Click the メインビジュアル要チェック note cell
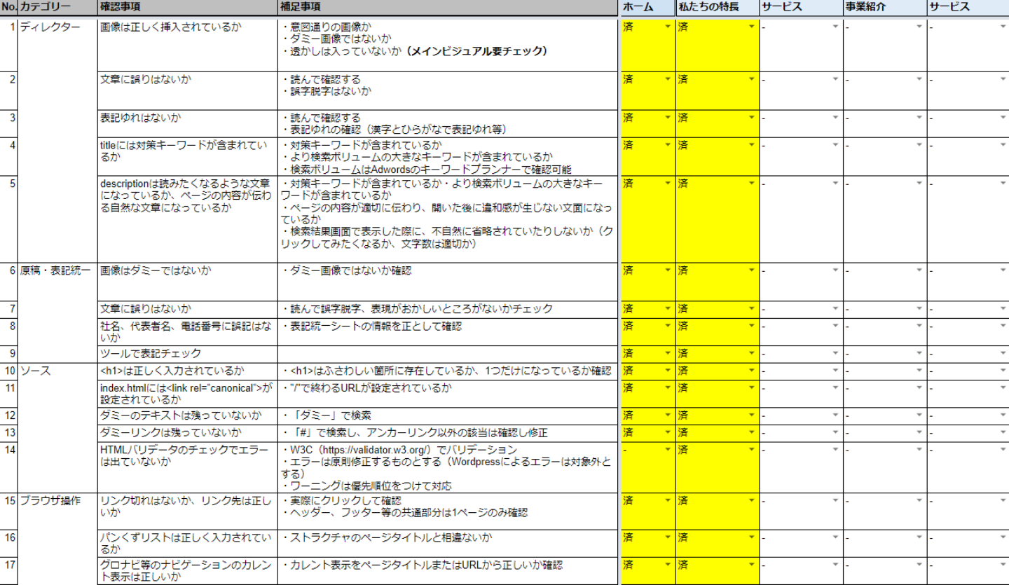The width and height of the screenshot is (1009, 585). point(447,45)
